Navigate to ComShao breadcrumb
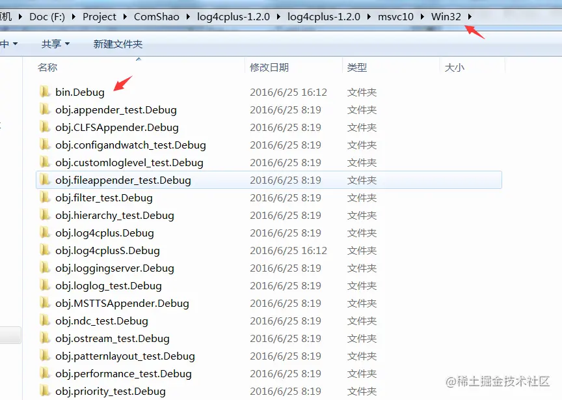The width and height of the screenshot is (562, 400). 157,16
